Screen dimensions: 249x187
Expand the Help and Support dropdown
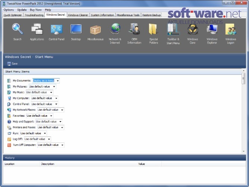pyautogui.click(x=60, y=122)
